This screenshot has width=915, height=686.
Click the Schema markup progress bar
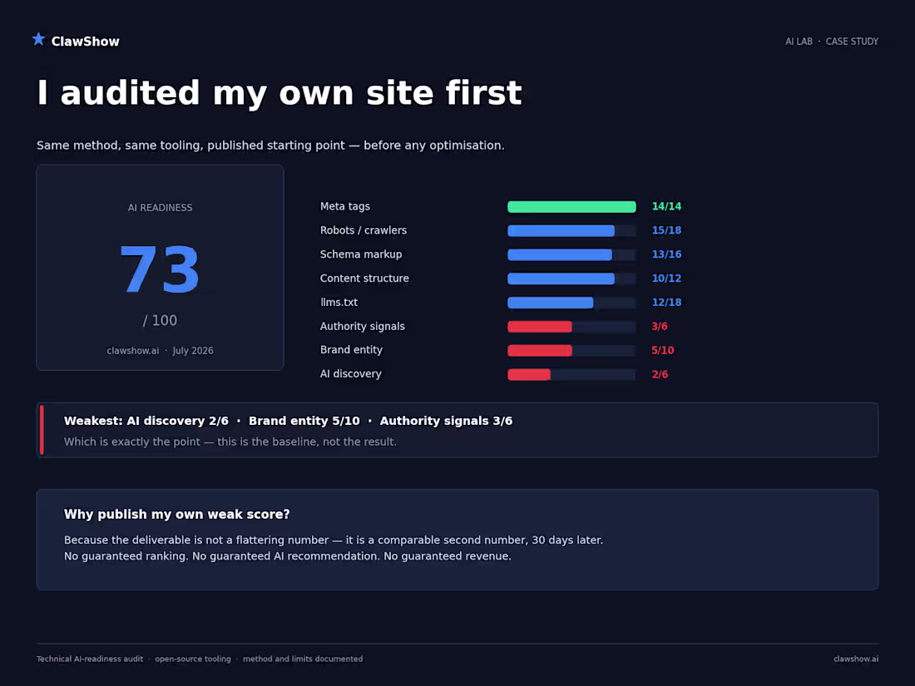571,254
